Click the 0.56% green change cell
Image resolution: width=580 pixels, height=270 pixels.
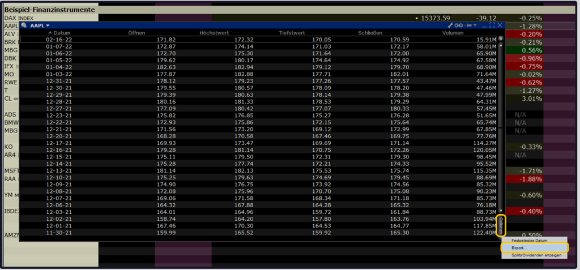[x=524, y=50]
